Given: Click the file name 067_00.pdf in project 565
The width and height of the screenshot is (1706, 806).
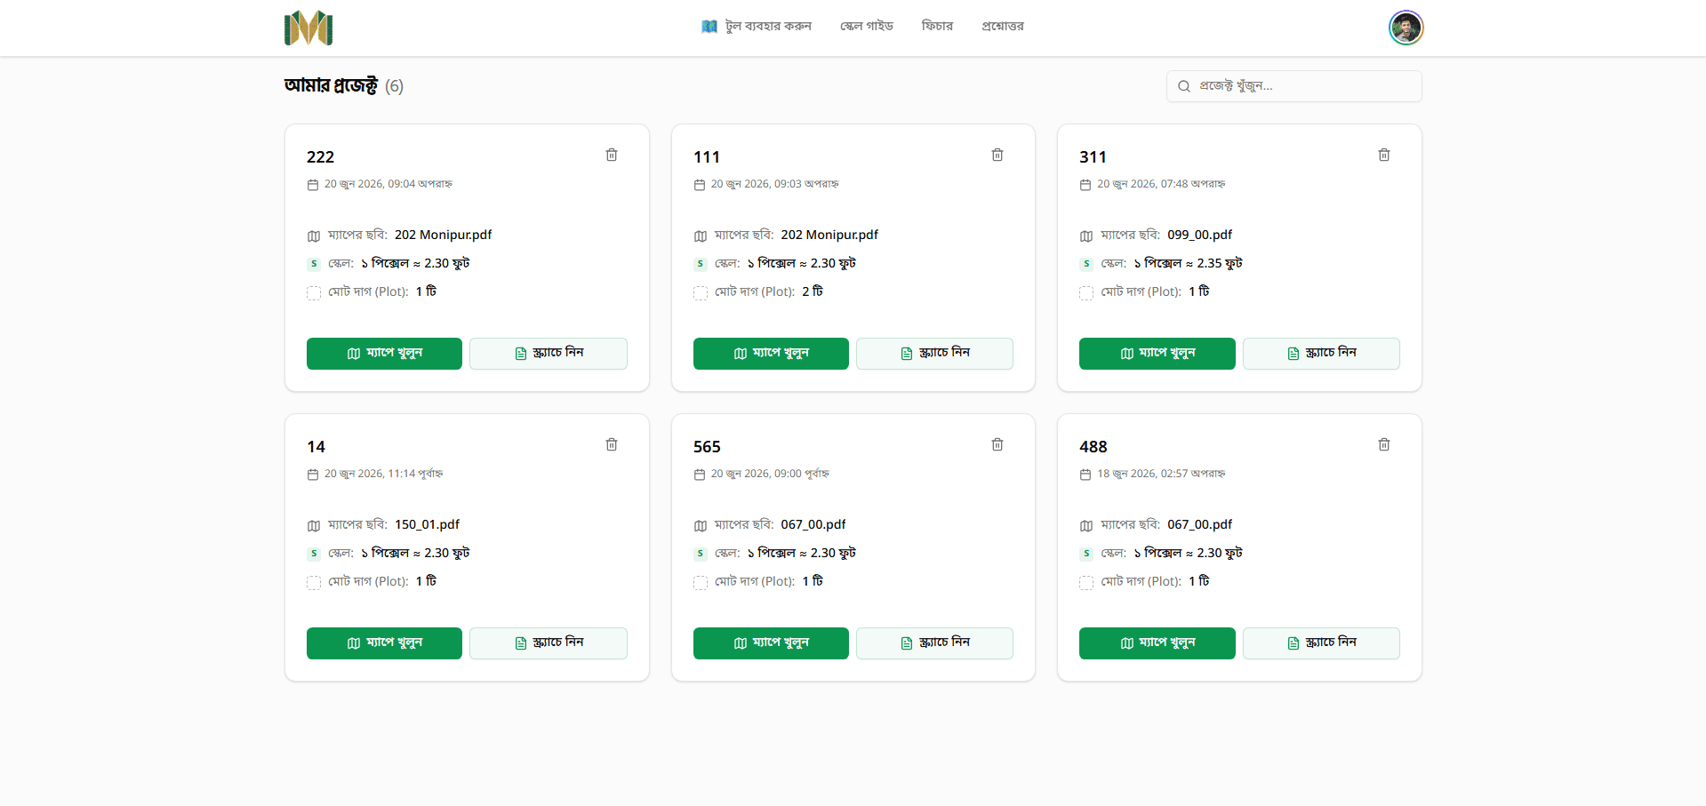Looking at the screenshot, I should pyautogui.click(x=813, y=524).
